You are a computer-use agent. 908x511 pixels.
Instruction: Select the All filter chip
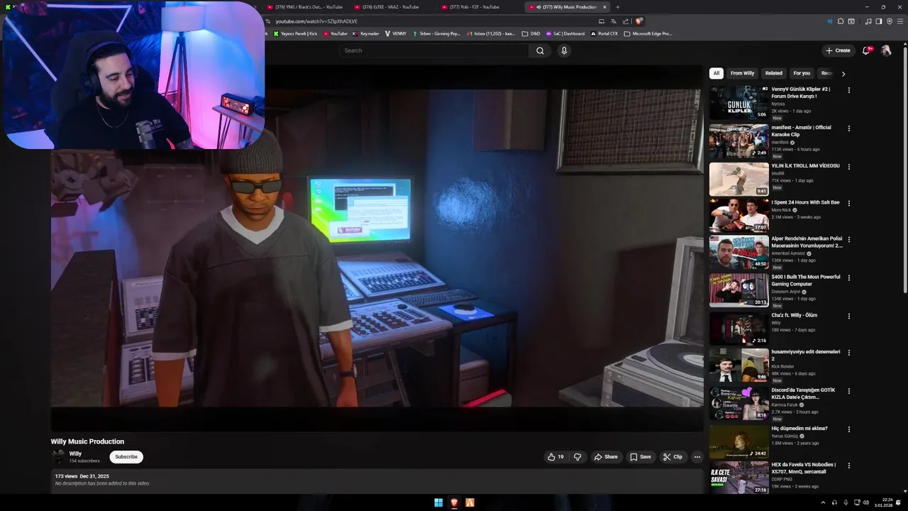pos(716,73)
